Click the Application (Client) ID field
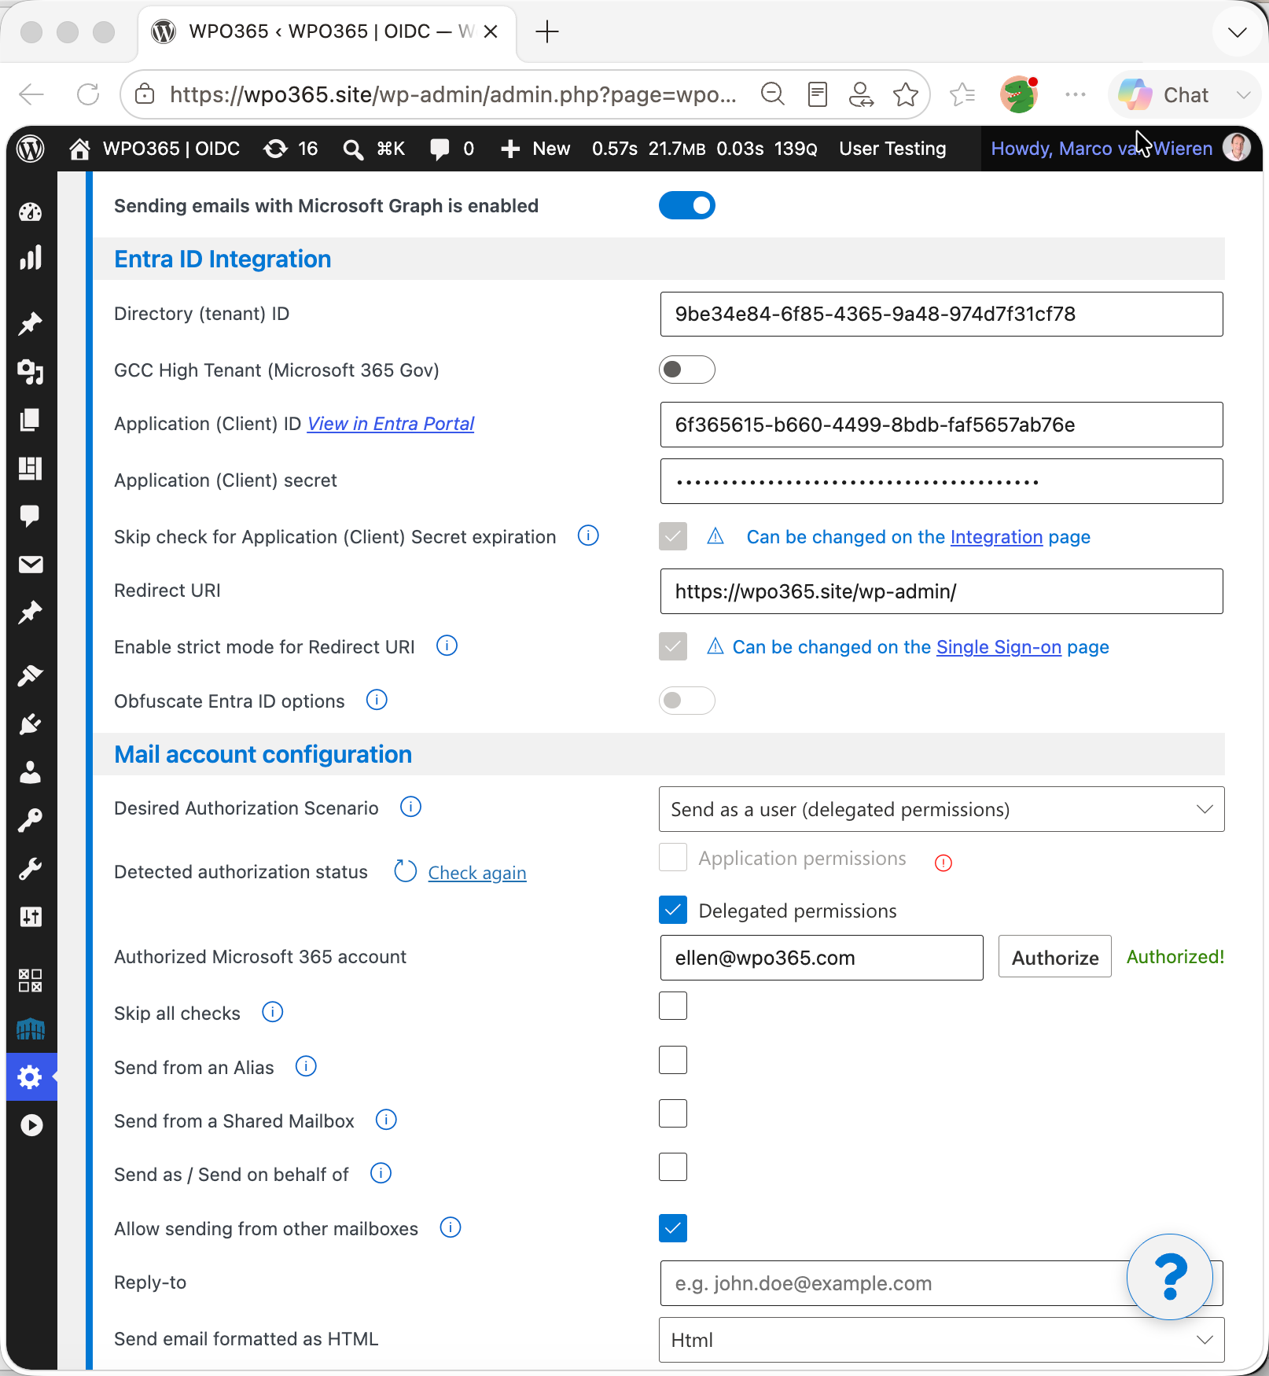 coord(942,425)
